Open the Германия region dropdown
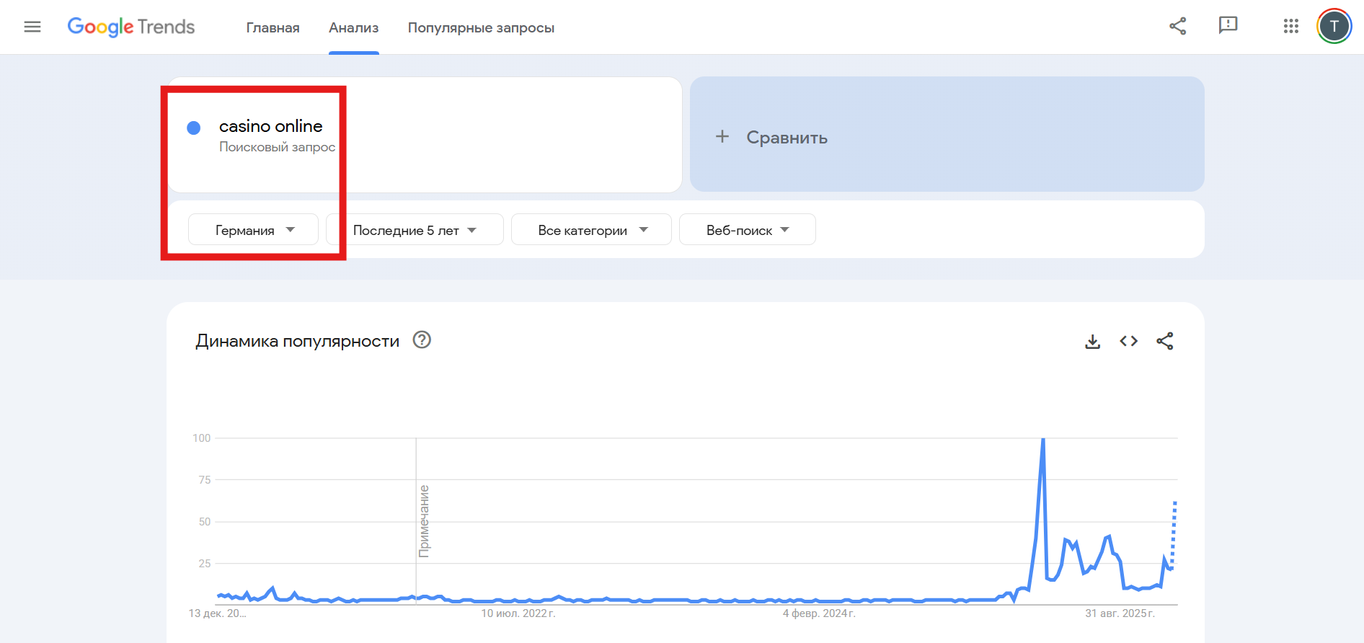This screenshot has height=643, width=1364. pos(252,229)
